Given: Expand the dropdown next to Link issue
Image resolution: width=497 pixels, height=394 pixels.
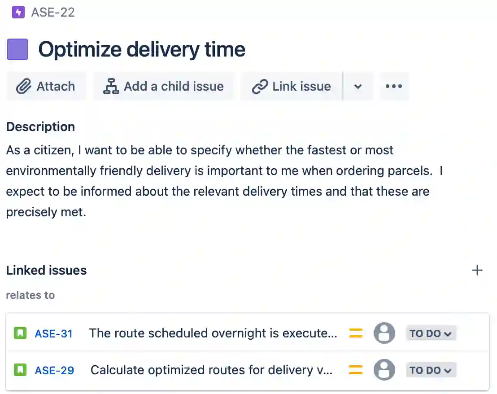Looking at the screenshot, I should coord(358,86).
